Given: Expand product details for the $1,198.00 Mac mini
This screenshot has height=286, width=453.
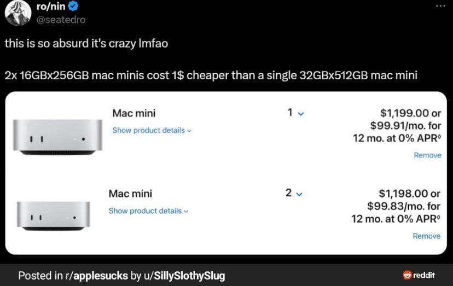Looking at the screenshot, I should point(148,211).
